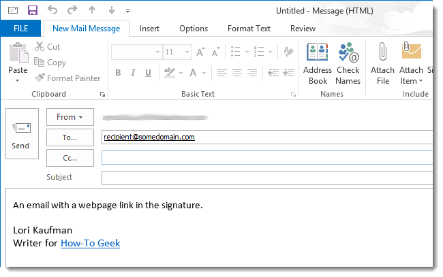Align text left
This screenshot has height=277, width=443.
click(x=222, y=73)
